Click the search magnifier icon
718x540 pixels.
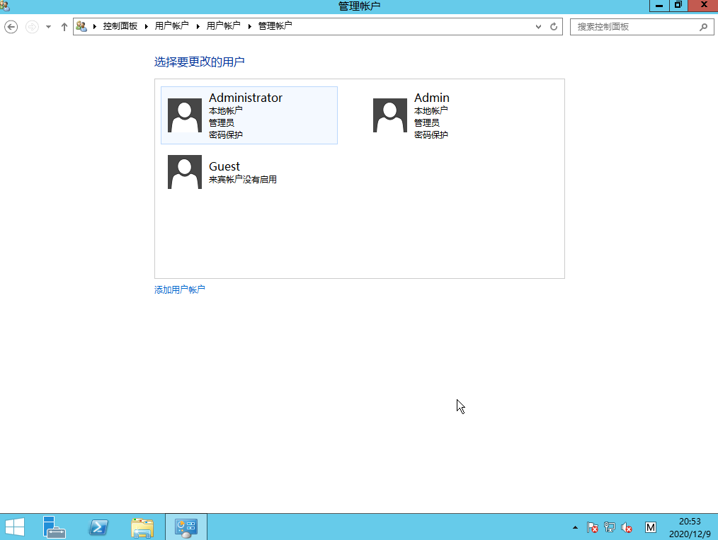pos(702,27)
